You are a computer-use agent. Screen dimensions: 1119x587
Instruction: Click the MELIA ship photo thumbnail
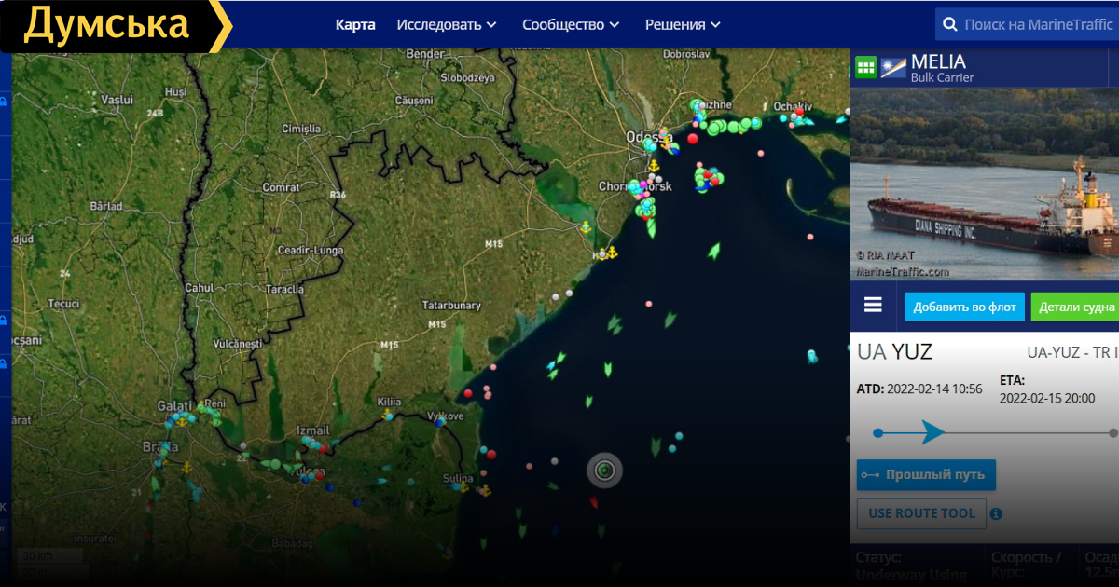(984, 184)
